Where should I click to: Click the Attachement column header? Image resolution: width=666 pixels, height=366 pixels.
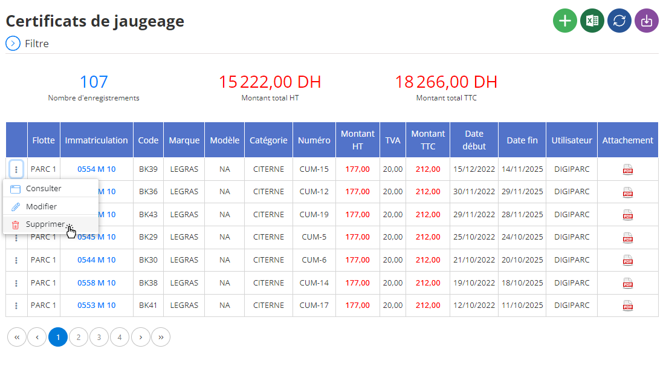point(628,140)
